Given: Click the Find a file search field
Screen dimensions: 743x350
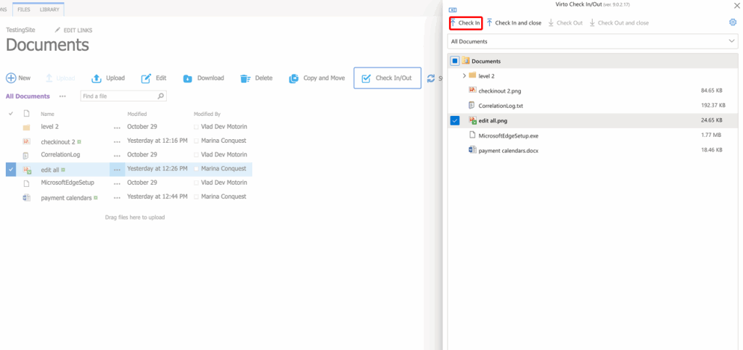Looking at the screenshot, I should [x=118, y=96].
